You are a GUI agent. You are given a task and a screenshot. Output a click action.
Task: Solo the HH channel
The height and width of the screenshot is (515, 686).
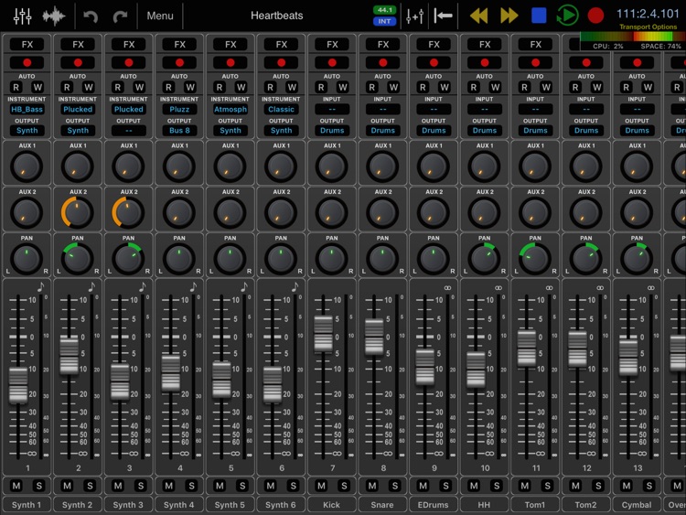[x=497, y=485]
